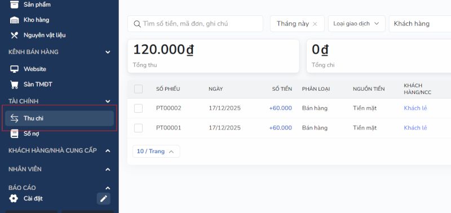This screenshot has width=451, height=213.
Task: Remove the Tháng này filter with x
Action: click(x=315, y=24)
